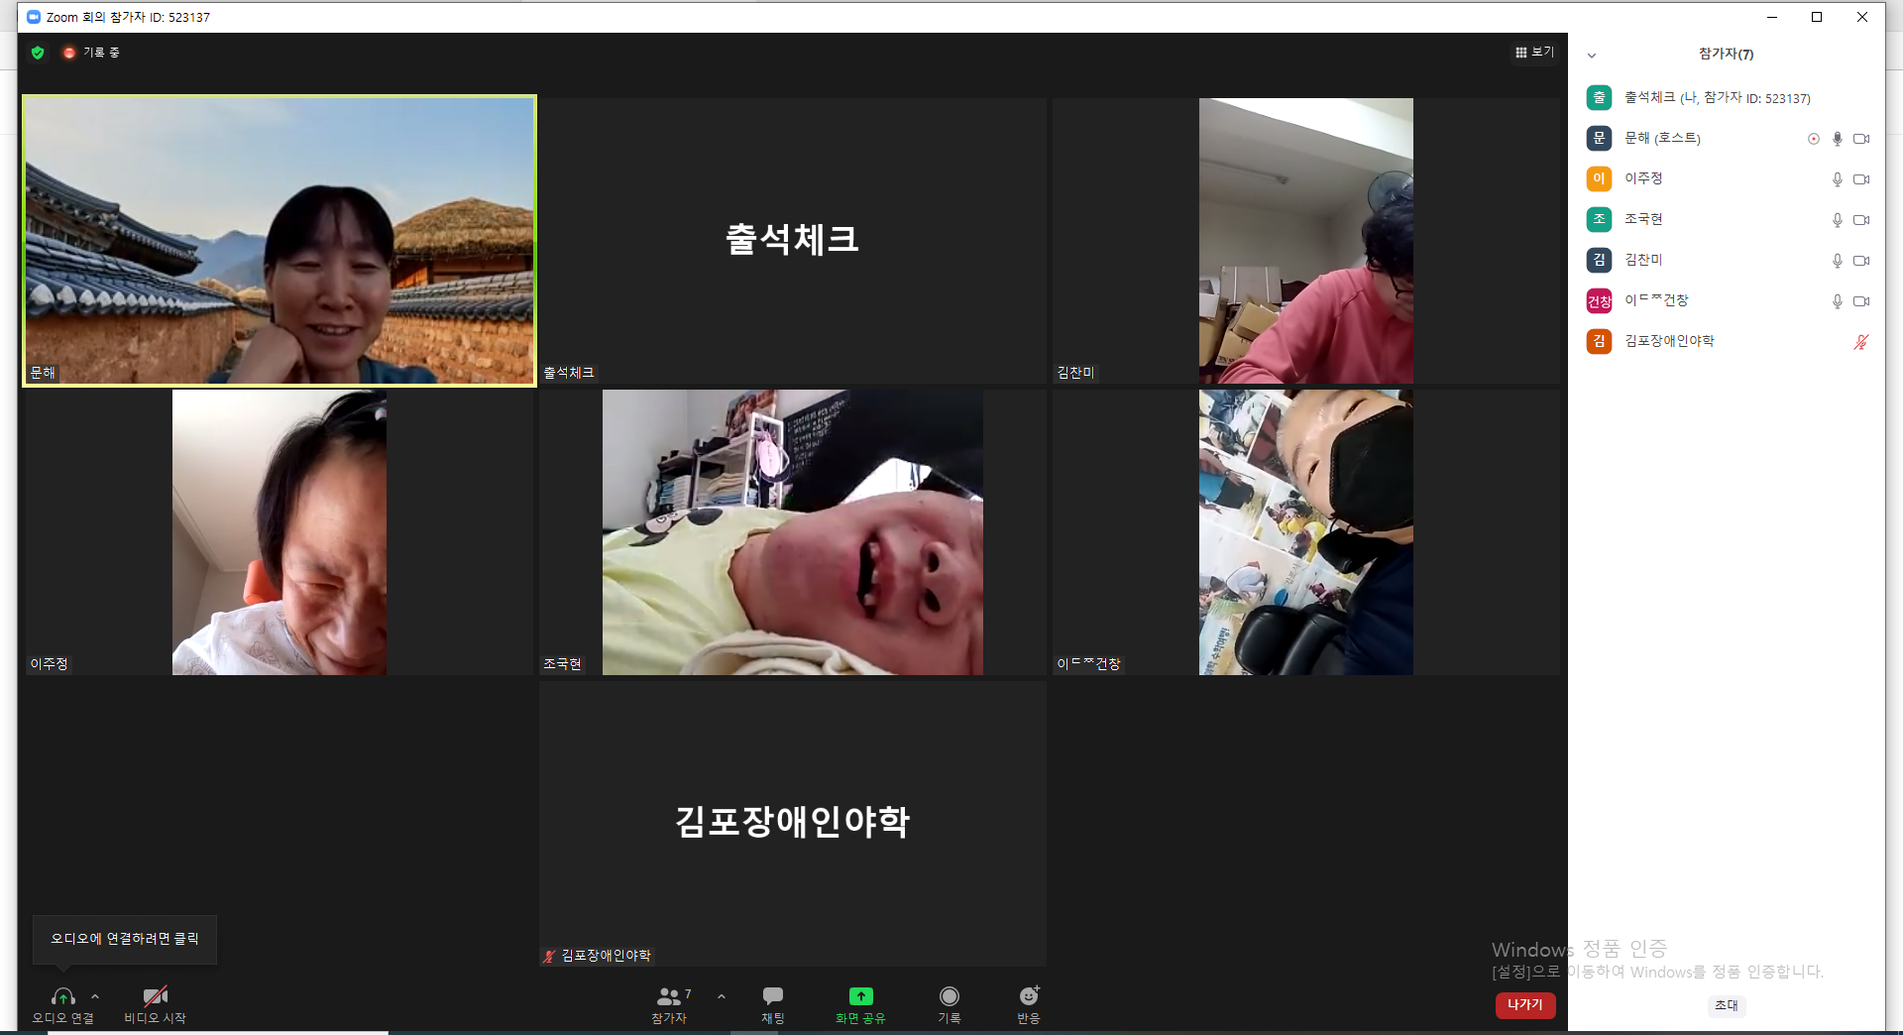This screenshot has width=1903, height=1035.
Task: Click the record circle icon in toolbar
Action: click(950, 995)
